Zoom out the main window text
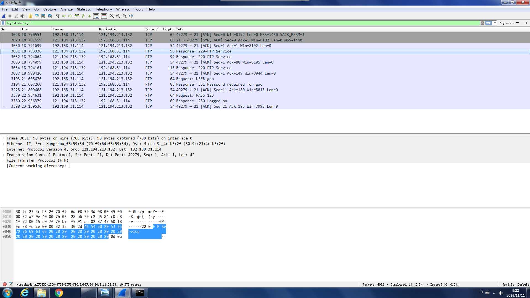530x298 pixels. 118,16
